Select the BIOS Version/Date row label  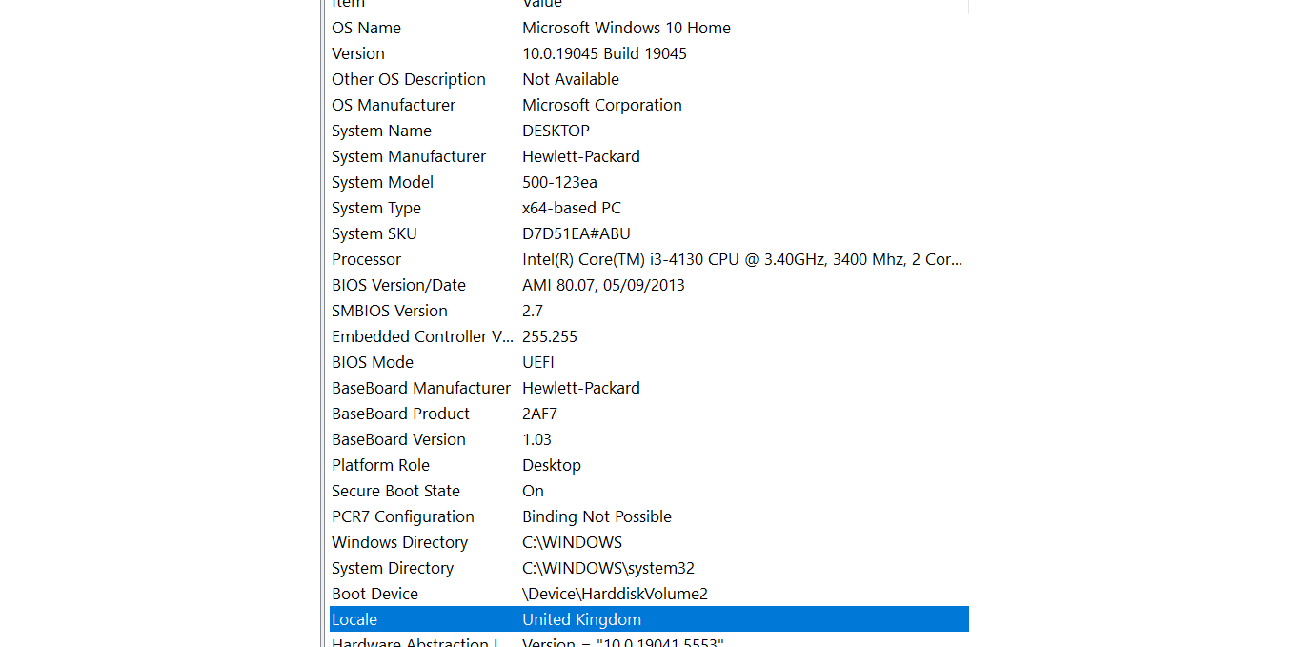[398, 285]
